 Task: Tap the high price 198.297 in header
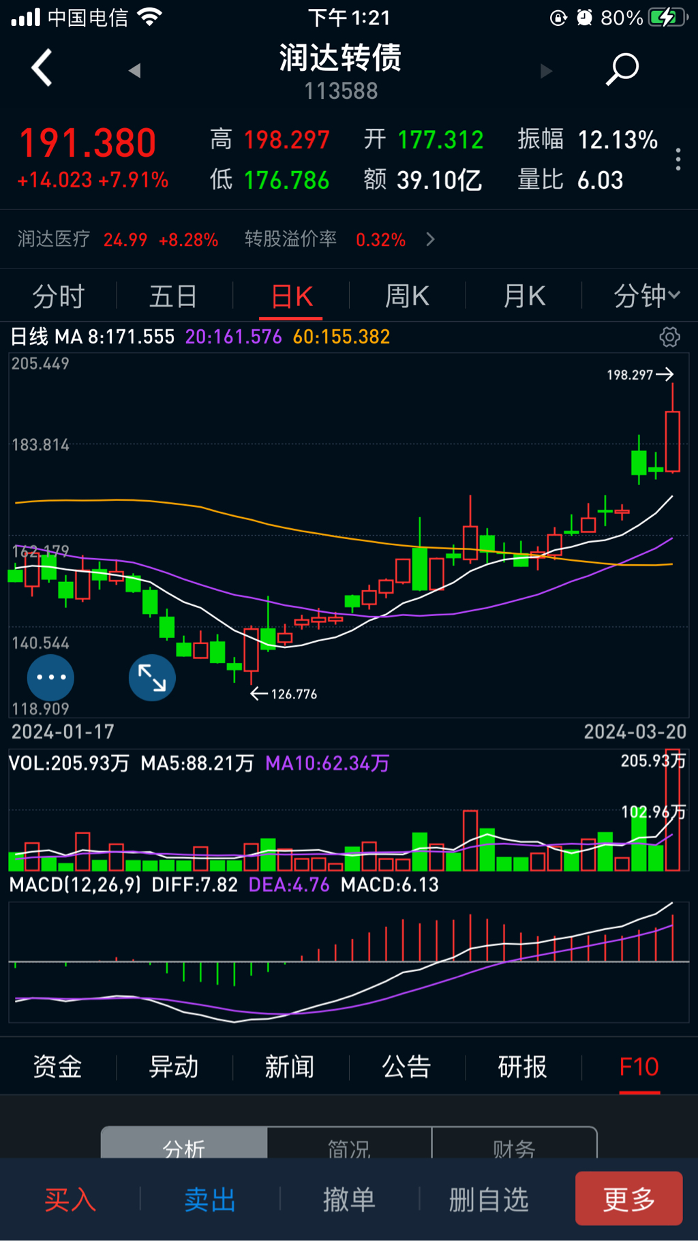[x=287, y=140]
